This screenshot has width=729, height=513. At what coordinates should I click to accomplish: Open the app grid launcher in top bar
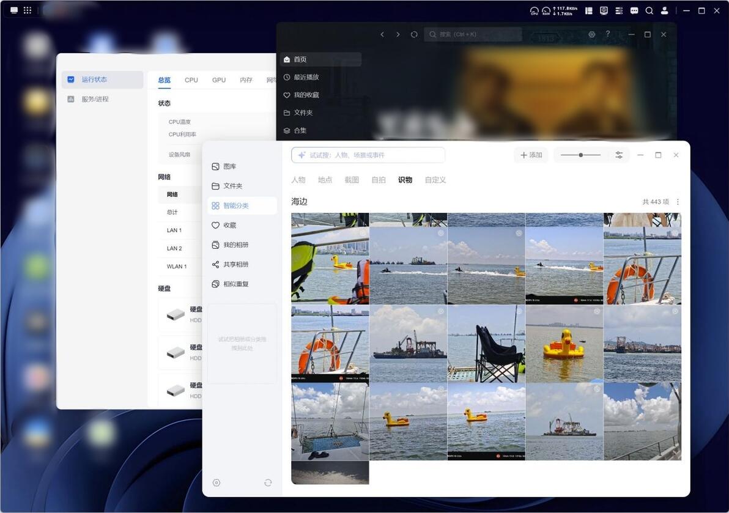coord(28,10)
